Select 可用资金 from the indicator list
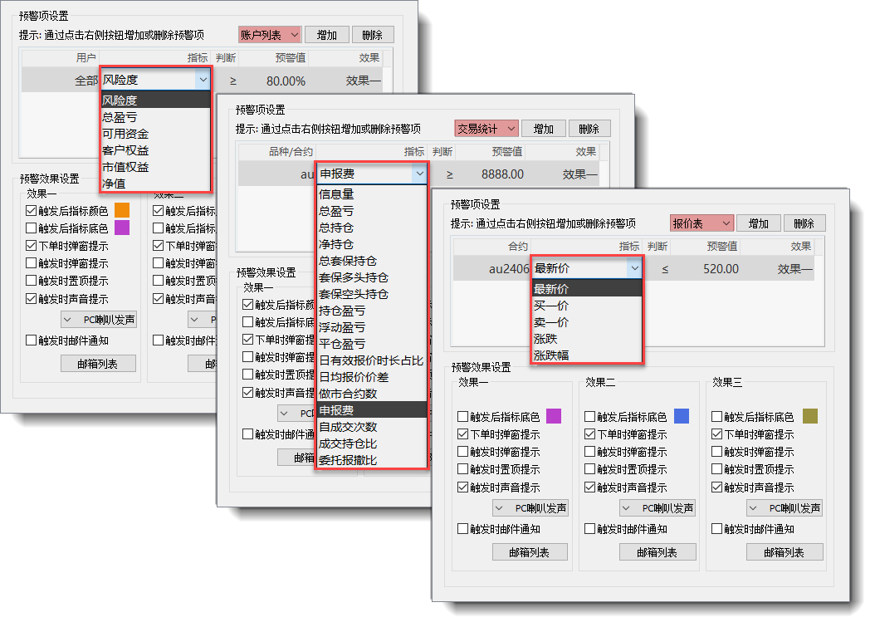Image resolution: width=875 pixels, height=627 pixels. click(155, 134)
